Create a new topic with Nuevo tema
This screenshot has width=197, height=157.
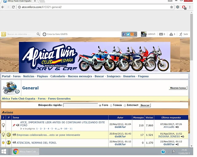pos(178,88)
